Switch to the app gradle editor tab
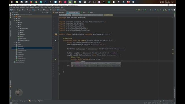 click(84, 12)
